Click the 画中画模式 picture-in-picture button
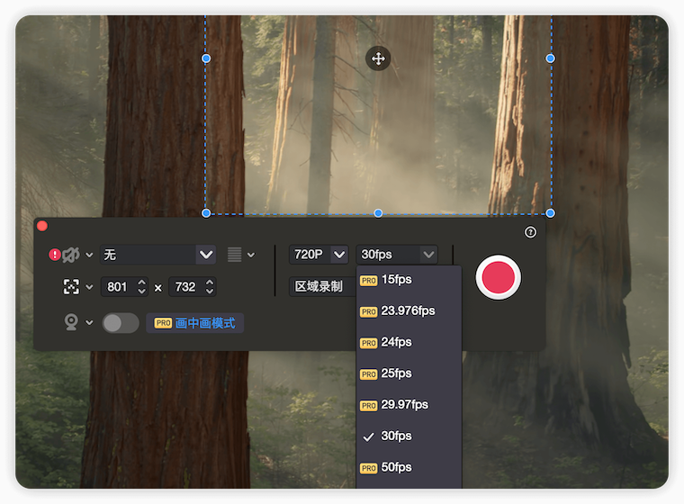 point(204,323)
